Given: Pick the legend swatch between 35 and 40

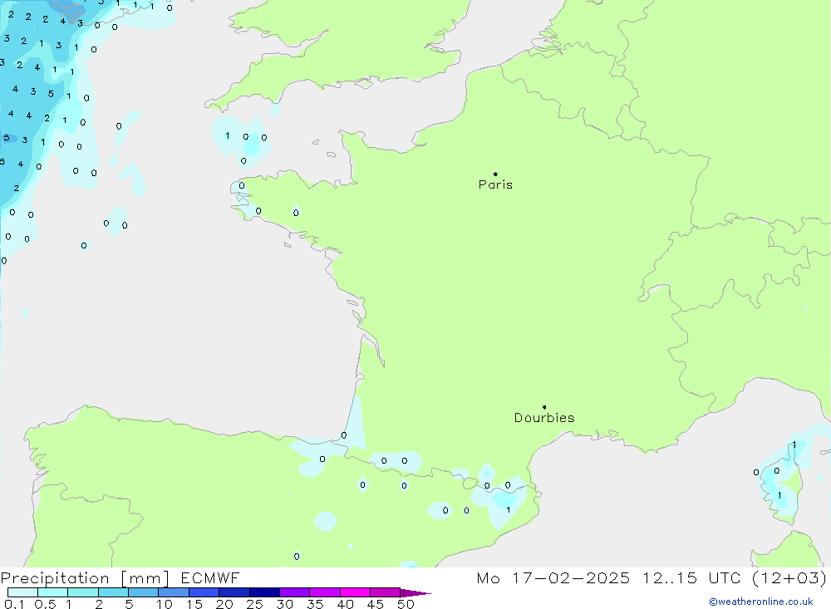Looking at the screenshot, I should pyautogui.click(x=325, y=592).
